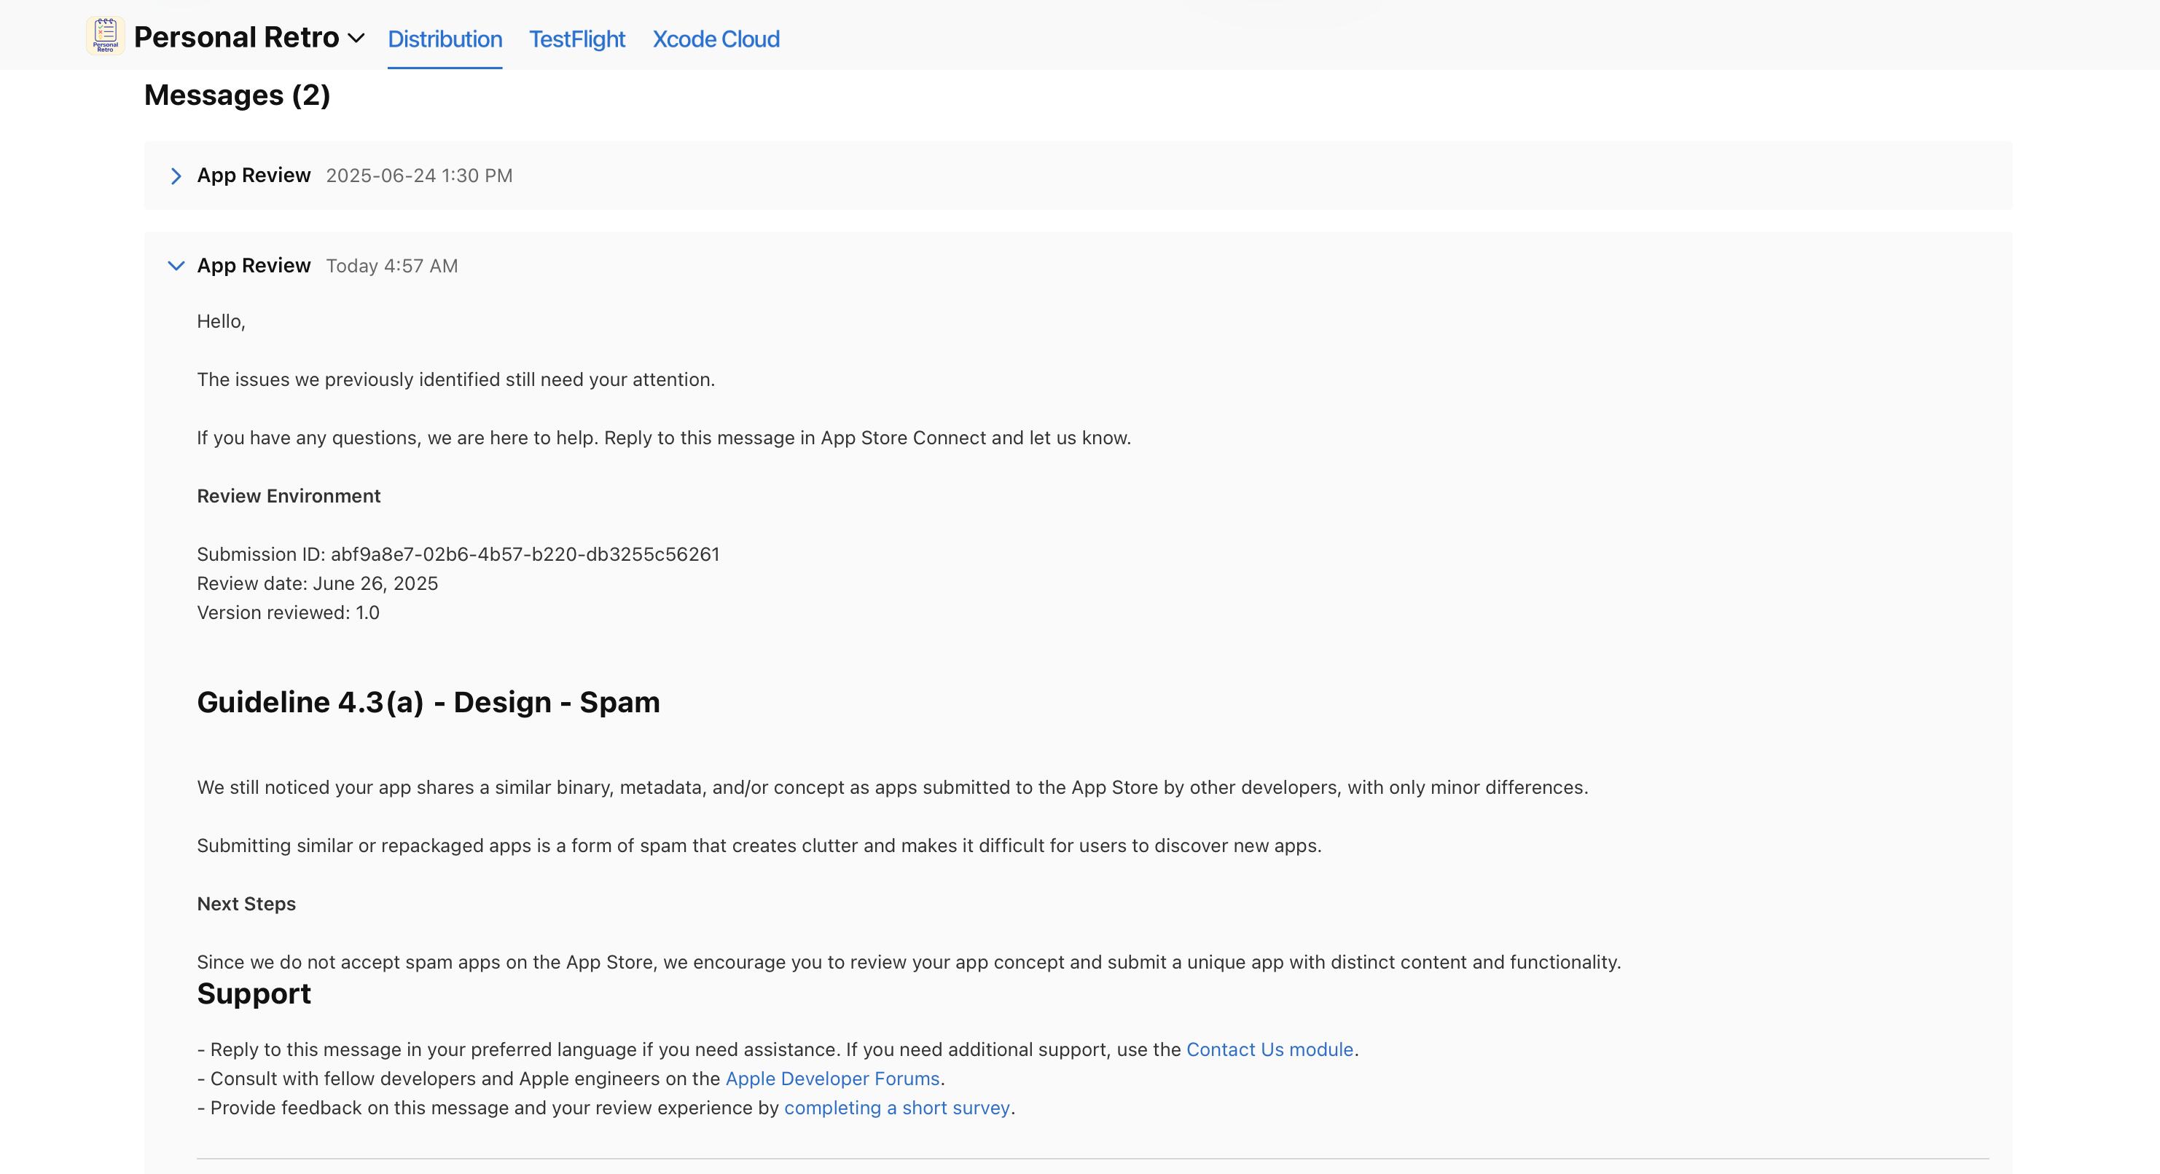Click the 2025-06-24 1:30 PM timestamp
Viewport: 2160px width, 1174px height.
[x=419, y=176]
